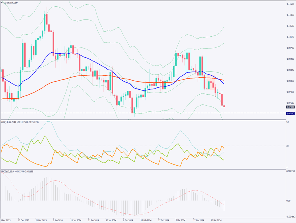Click the current price tag 1.07341
This screenshot has height=223, width=296.
[290, 107]
